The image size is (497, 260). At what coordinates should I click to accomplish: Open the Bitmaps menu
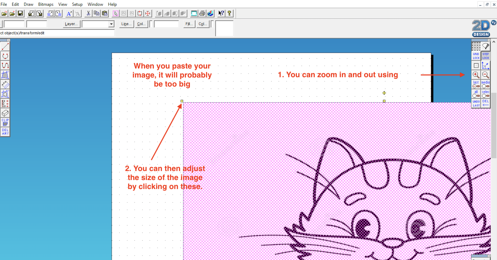tap(46, 4)
